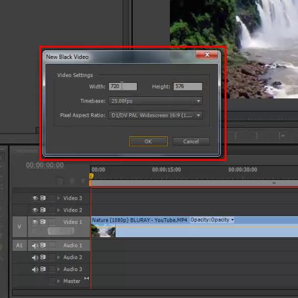Mute Audio 2 via its speaker icon
The width and height of the screenshot is (298, 298).
click(35, 257)
